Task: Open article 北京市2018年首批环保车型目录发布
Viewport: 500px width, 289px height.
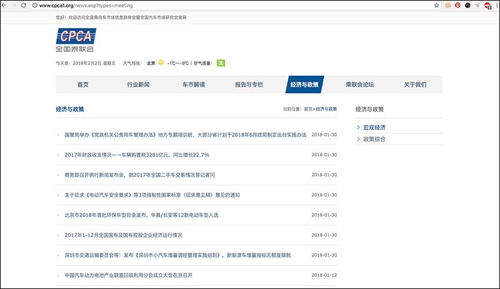Action: click(x=141, y=215)
